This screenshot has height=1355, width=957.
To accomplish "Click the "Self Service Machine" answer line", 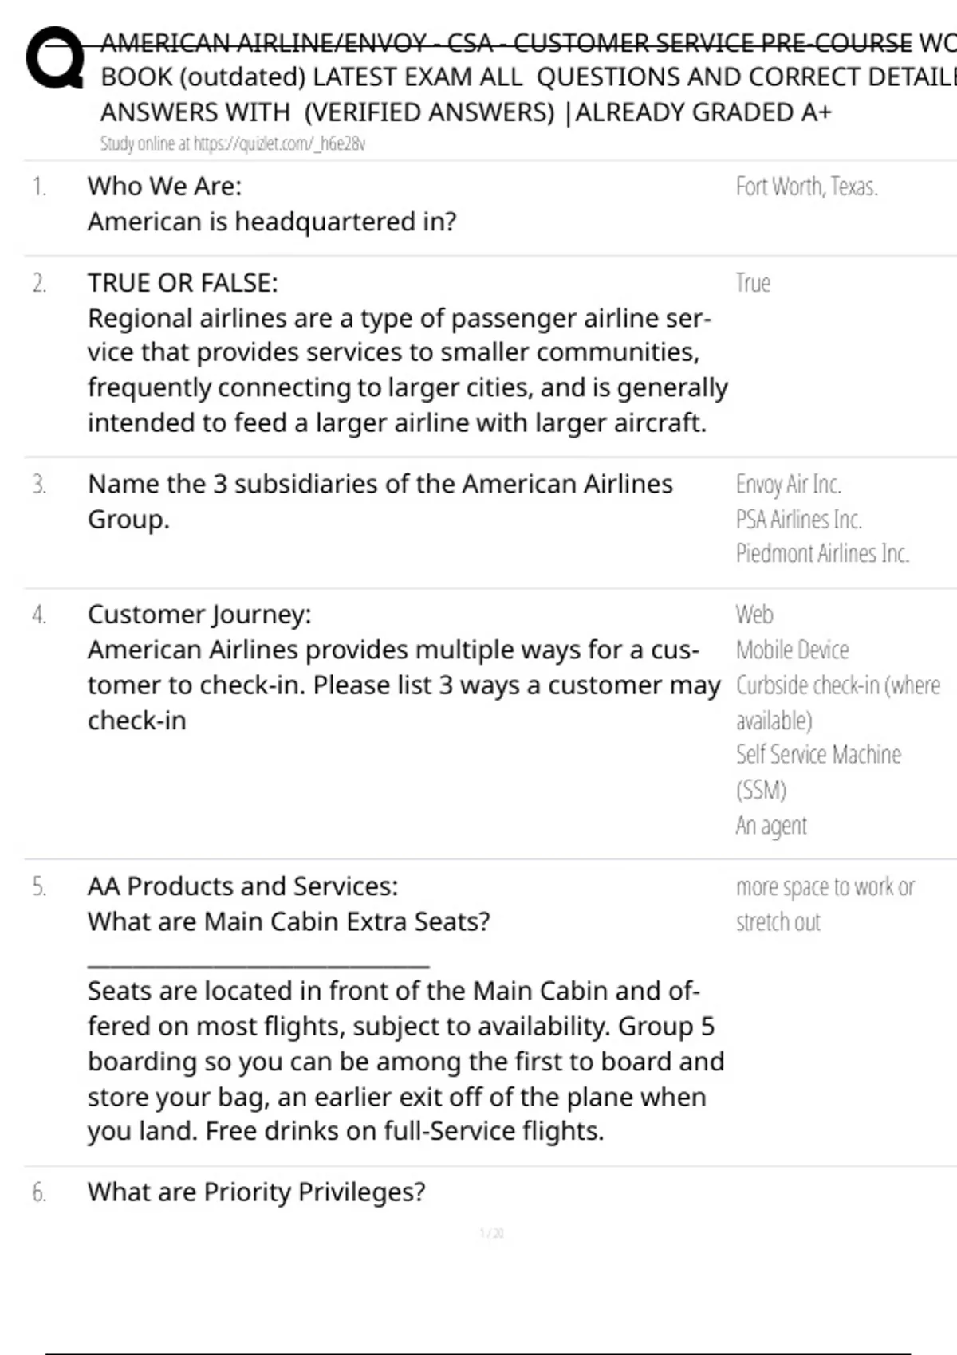I will click(818, 755).
